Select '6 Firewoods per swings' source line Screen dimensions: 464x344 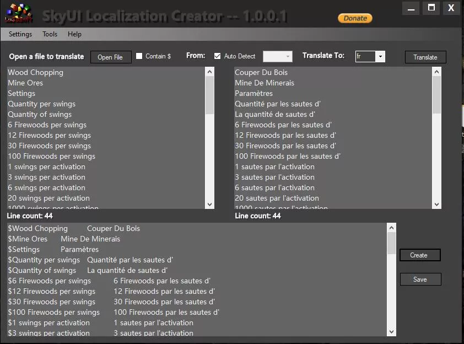[x=47, y=125]
